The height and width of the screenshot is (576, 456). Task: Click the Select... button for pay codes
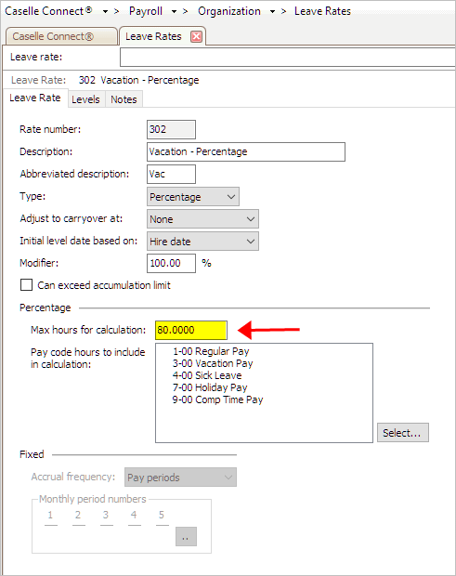click(x=403, y=433)
